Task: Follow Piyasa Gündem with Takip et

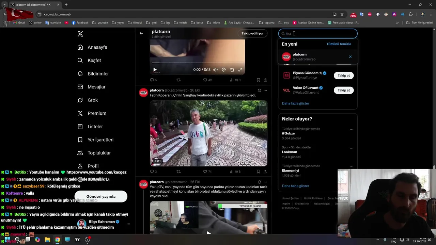Action: coord(344,76)
